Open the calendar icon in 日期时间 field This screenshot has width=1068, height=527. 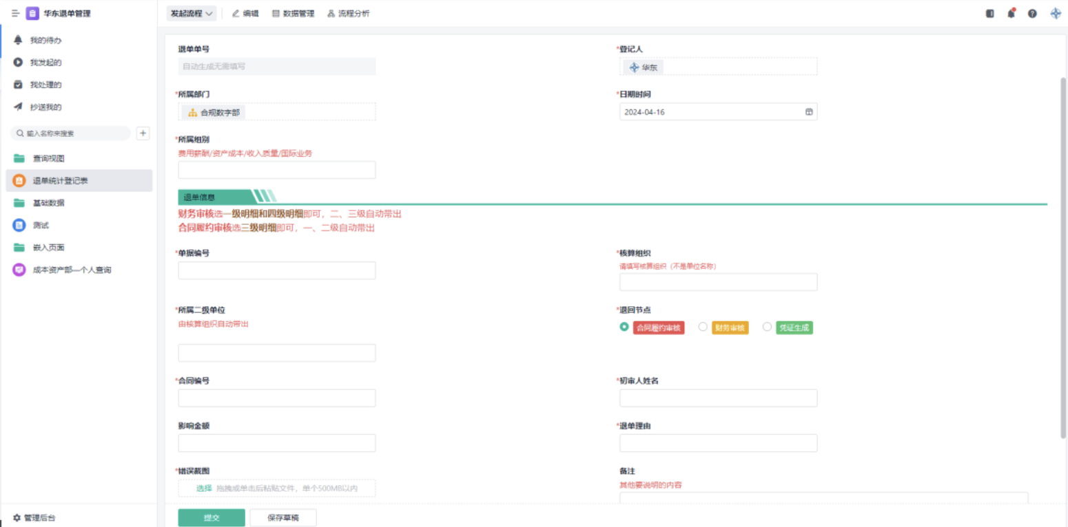(809, 111)
